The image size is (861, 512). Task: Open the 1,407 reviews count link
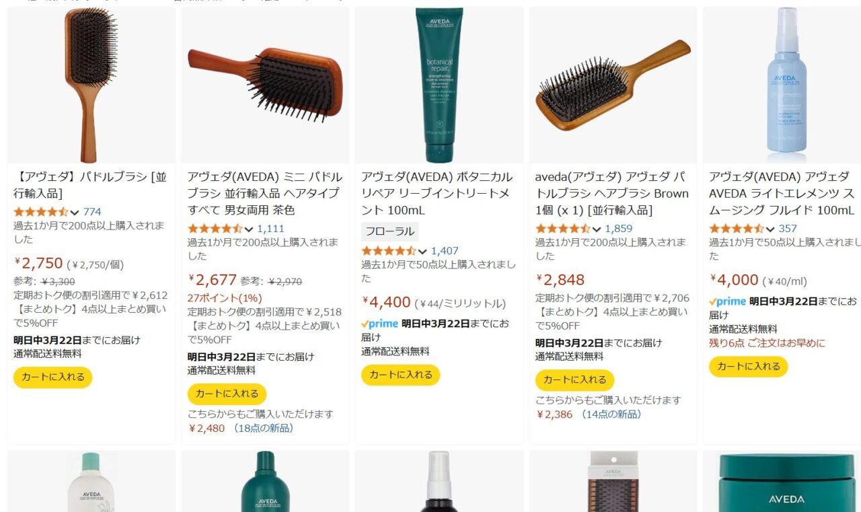coord(445,252)
